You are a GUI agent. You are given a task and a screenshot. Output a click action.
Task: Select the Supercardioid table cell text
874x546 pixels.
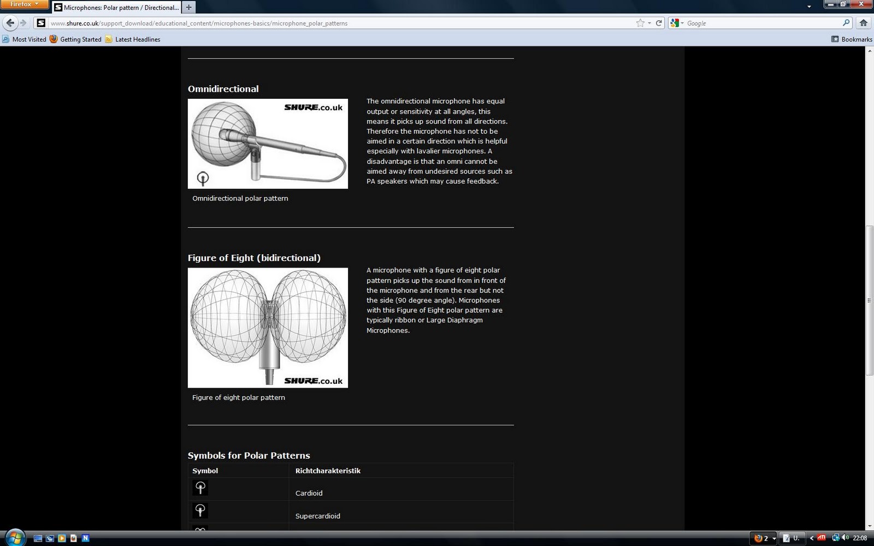[317, 516]
